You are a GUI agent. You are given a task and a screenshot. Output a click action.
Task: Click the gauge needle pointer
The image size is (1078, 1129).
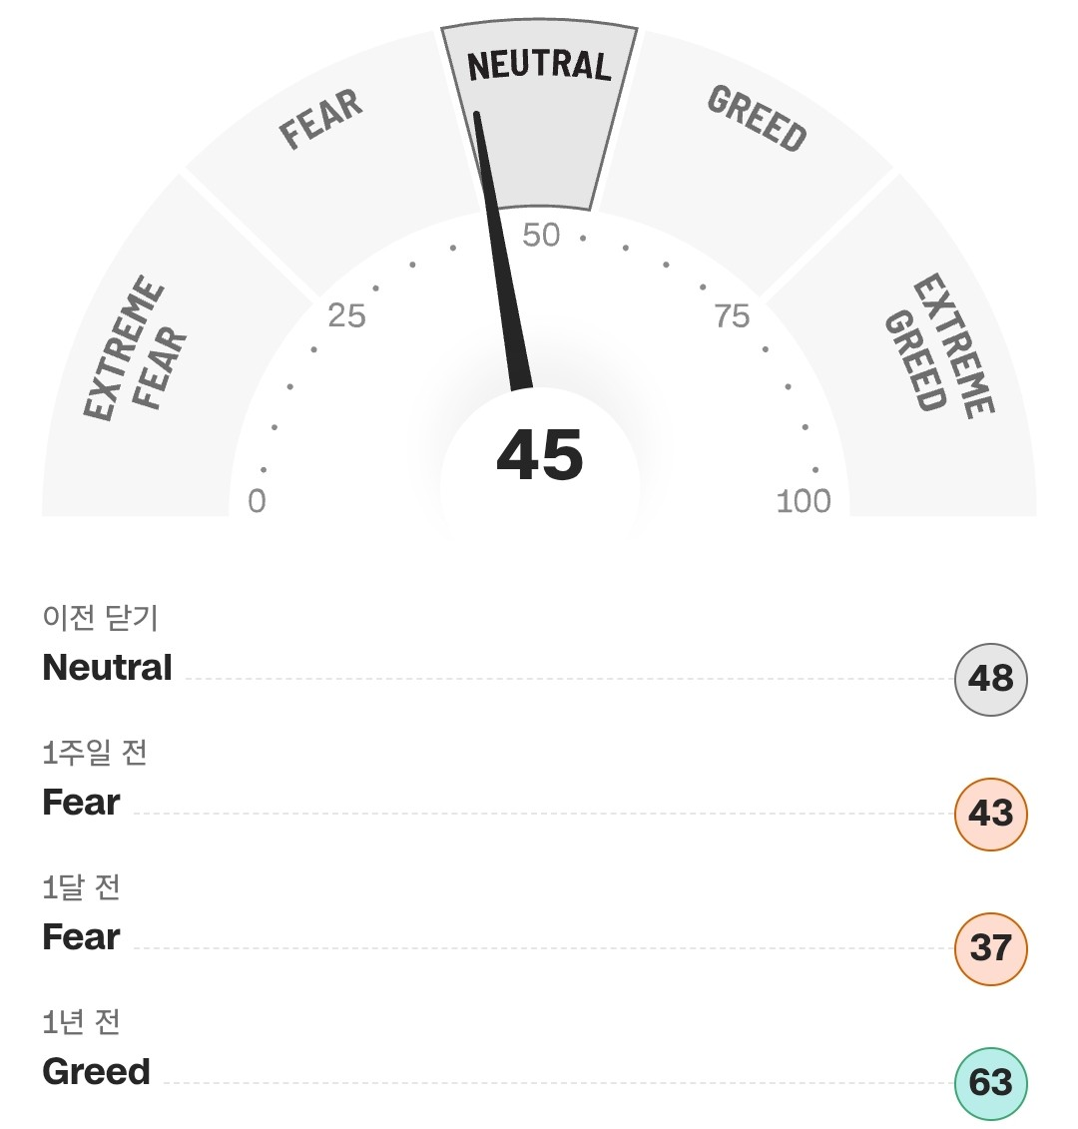[502, 252]
